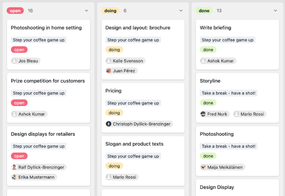This screenshot has height=196, width=285.
Task: Click Mario Rossi's avatar on Storyline card
Action: (236, 114)
